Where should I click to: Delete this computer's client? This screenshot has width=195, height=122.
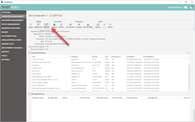(110, 26)
